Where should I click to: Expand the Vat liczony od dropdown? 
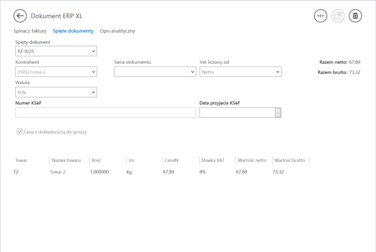click(240, 72)
